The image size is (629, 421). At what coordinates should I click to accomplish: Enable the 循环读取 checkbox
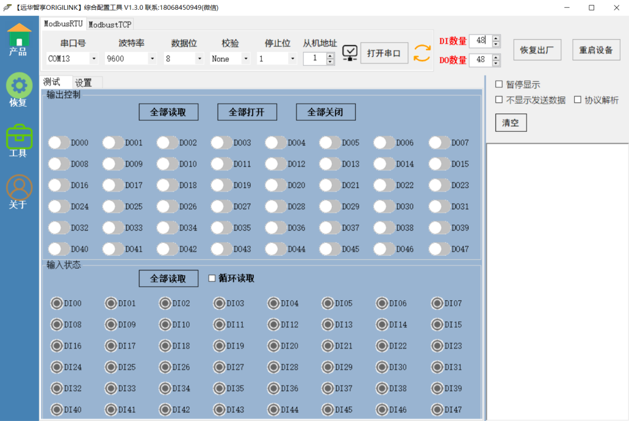click(212, 278)
